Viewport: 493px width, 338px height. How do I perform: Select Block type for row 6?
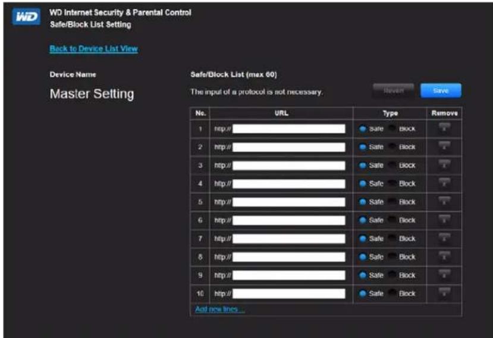[392, 220]
